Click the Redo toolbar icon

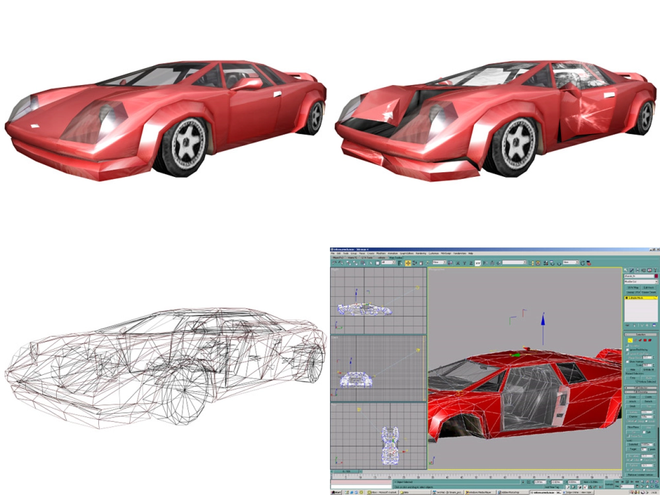point(341,263)
